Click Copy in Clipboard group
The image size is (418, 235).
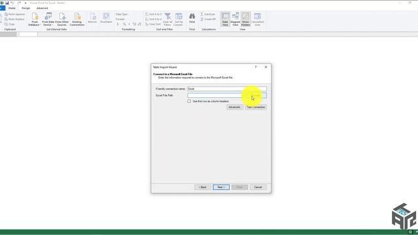(10, 24)
